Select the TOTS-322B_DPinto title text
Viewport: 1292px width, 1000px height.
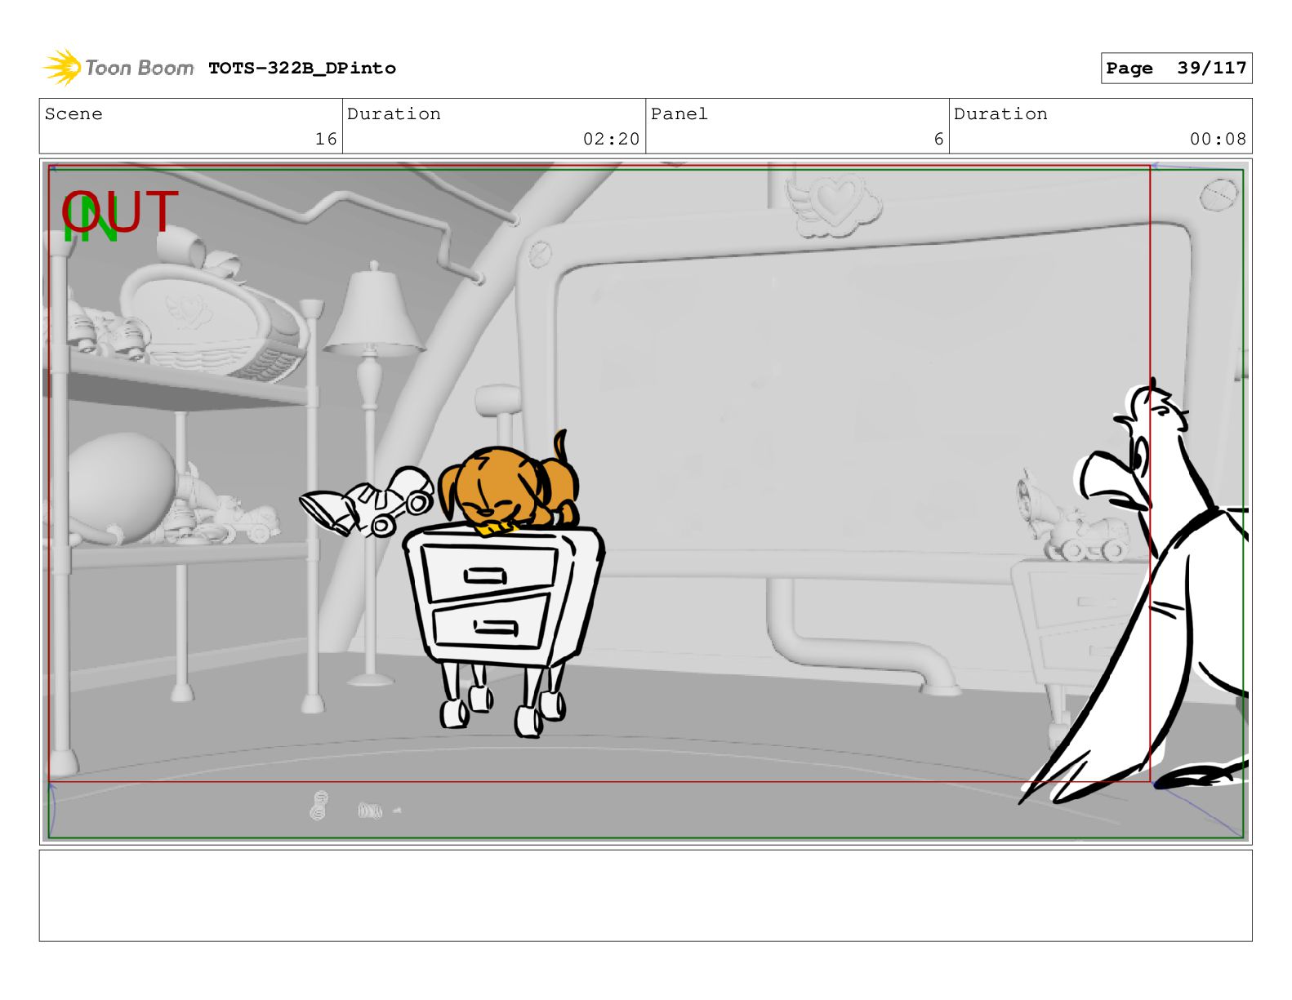pyautogui.click(x=302, y=69)
